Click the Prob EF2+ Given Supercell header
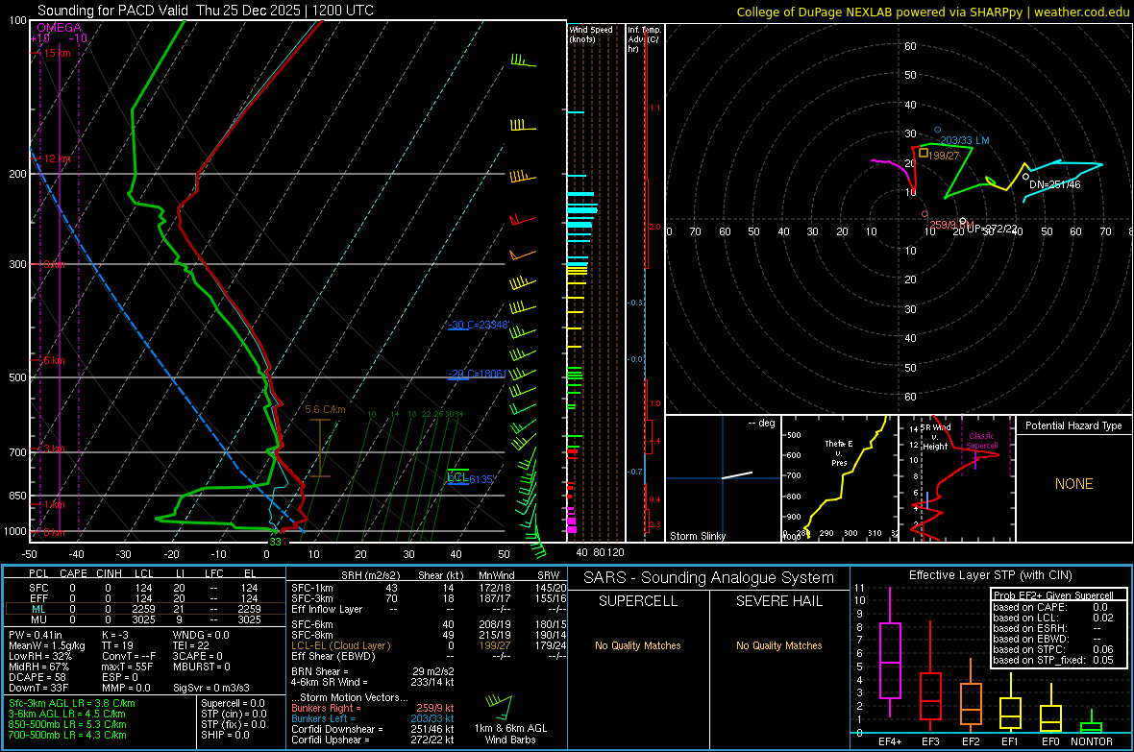The height and width of the screenshot is (752, 1134). point(1053,595)
